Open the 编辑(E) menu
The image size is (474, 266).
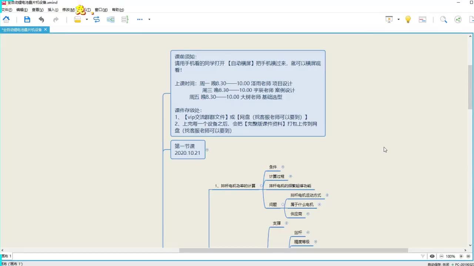(x=22, y=10)
